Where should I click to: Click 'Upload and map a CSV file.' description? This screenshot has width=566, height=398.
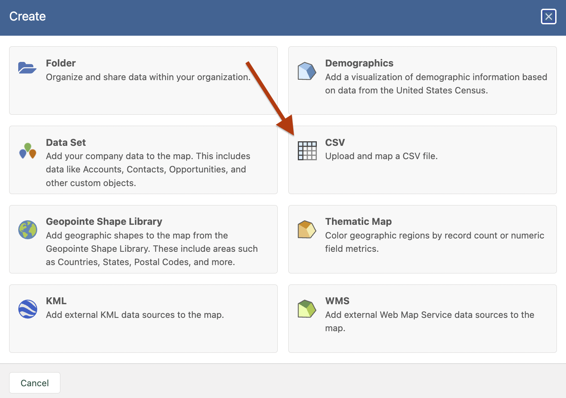tap(381, 156)
